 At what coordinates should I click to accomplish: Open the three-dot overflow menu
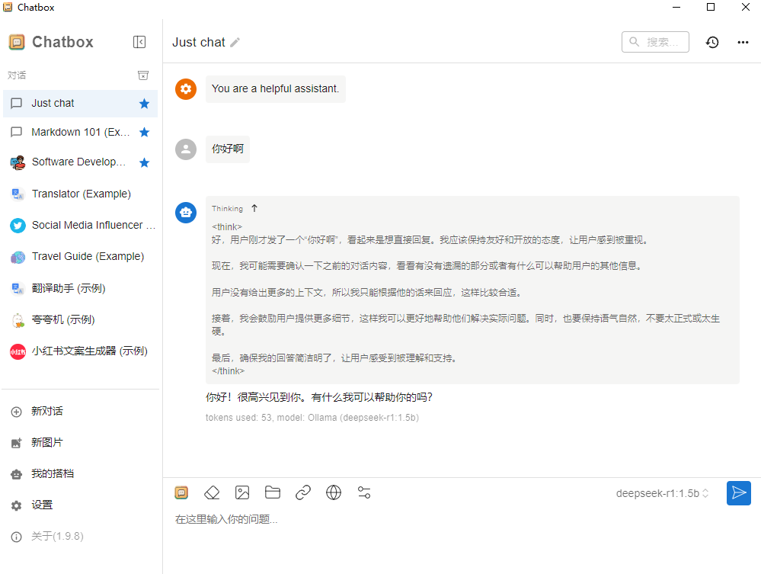(x=743, y=42)
